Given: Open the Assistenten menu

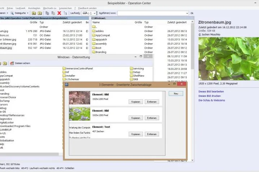Looking at the screenshot, I should pyautogui.click(x=34, y=8).
